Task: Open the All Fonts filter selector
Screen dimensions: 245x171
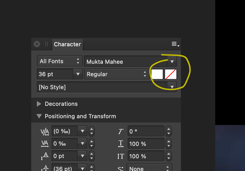Action: click(60, 61)
